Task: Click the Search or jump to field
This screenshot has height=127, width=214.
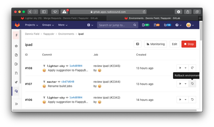Action: (x=115, y=25)
